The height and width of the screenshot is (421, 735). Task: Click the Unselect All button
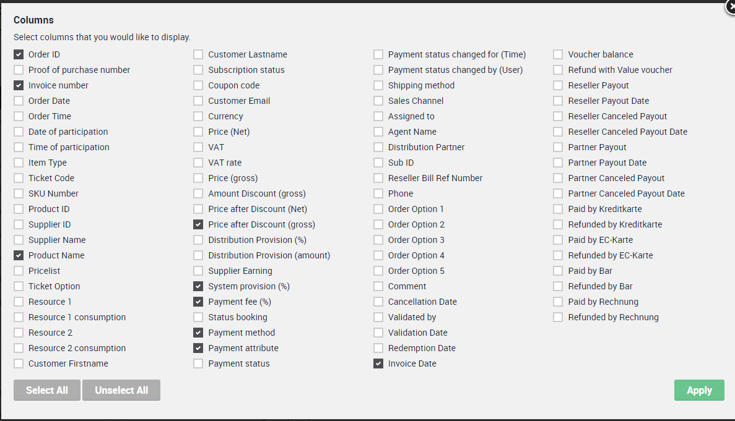[x=121, y=390]
